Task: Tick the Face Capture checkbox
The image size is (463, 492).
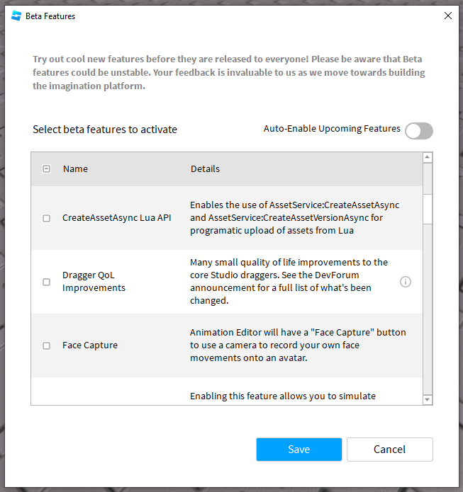Action: (x=46, y=345)
